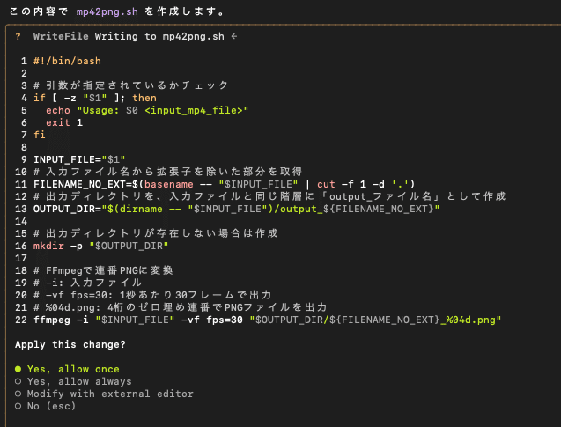Click the left arrow after the mp42png.sh header
This screenshot has height=427, width=561.
[233, 37]
